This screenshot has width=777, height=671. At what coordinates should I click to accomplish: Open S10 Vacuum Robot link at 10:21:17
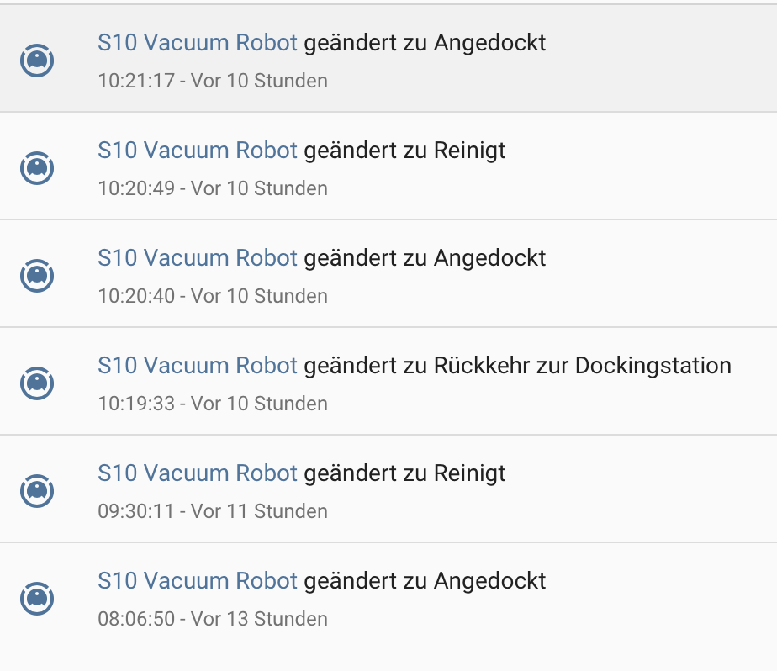197,43
